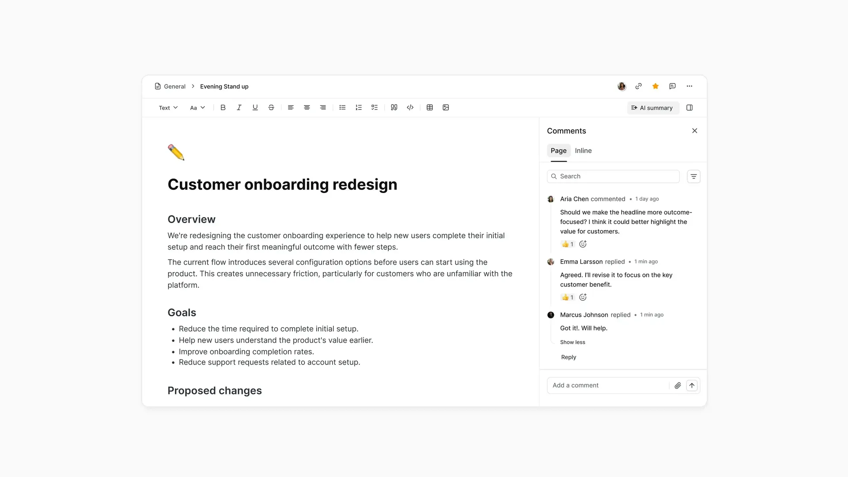Open the more options menu
Viewport: 848px width, 477px height.
(x=689, y=86)
